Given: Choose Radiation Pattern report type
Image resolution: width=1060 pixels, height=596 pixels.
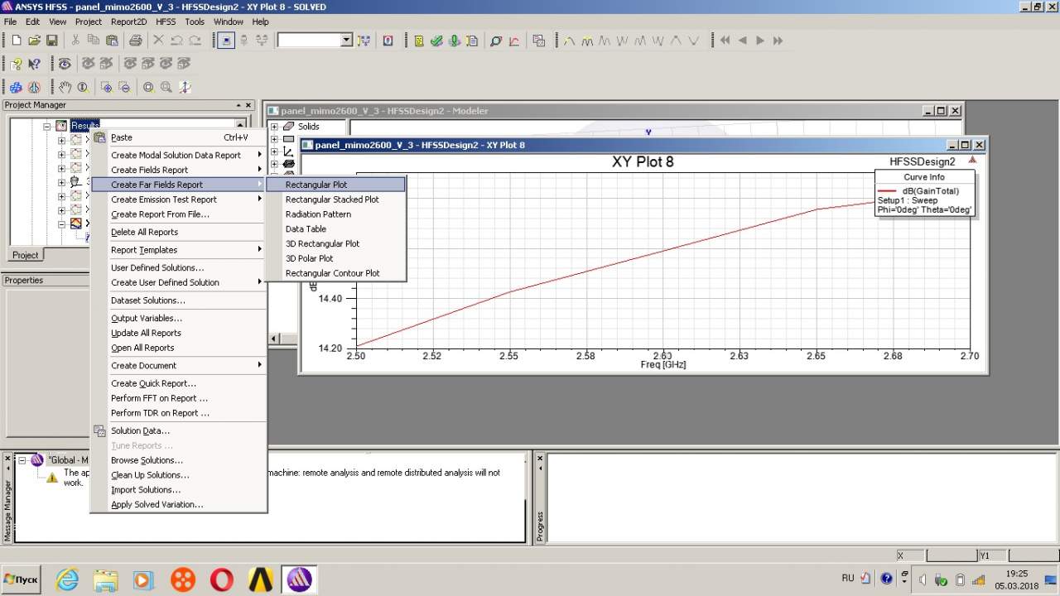Looking at the screenshot, I should point(318,214).
